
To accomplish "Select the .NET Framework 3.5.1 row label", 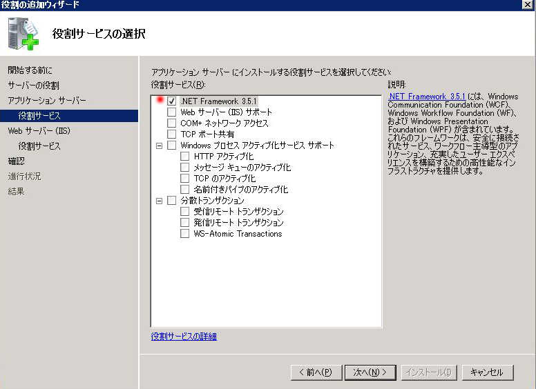I will coord(219,101).
